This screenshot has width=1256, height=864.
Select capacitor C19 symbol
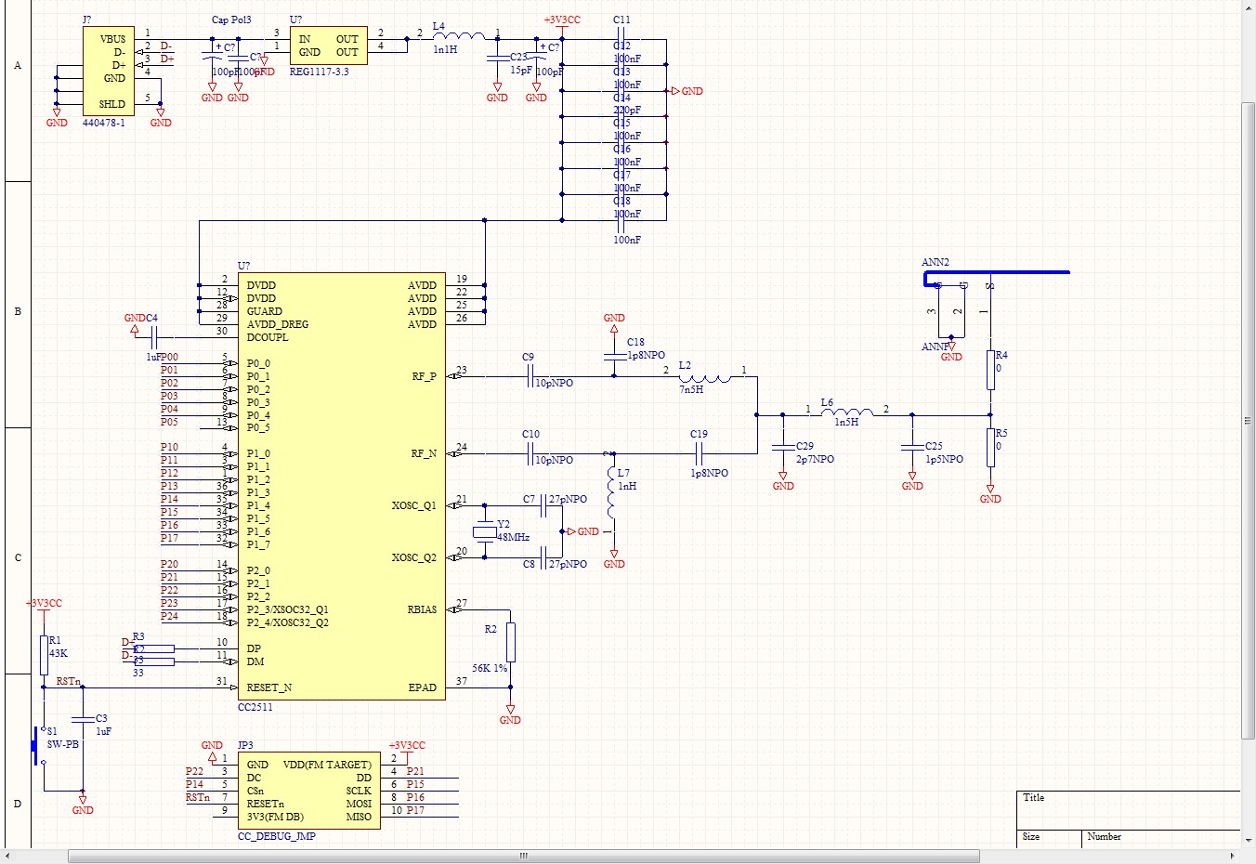(x=700, y=454)
